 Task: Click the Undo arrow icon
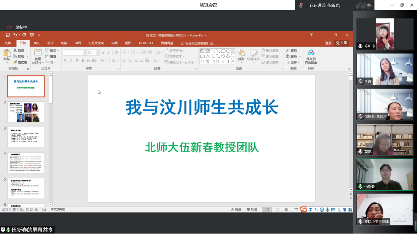click(15, 35)
